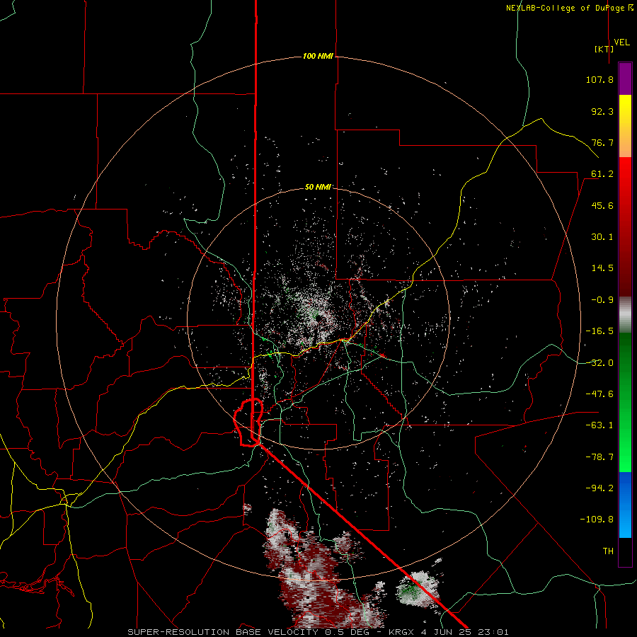
Task: Select the 107.8 scale value
Action: (x=599, y=79)
